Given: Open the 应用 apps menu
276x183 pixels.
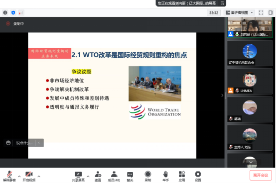Looking at the screenshot, I should coord(182,177).
